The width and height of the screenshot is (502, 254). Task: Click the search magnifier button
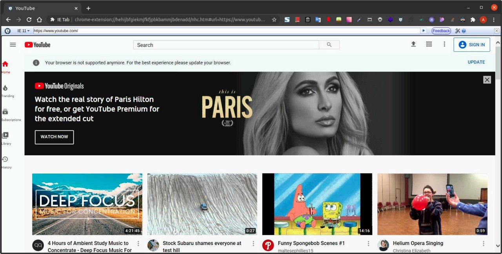point(329,45)
